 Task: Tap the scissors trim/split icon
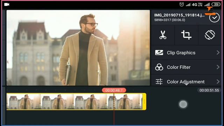click(163, 35)
